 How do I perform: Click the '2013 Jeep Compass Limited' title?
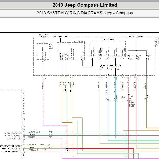[x=85, y=5]
